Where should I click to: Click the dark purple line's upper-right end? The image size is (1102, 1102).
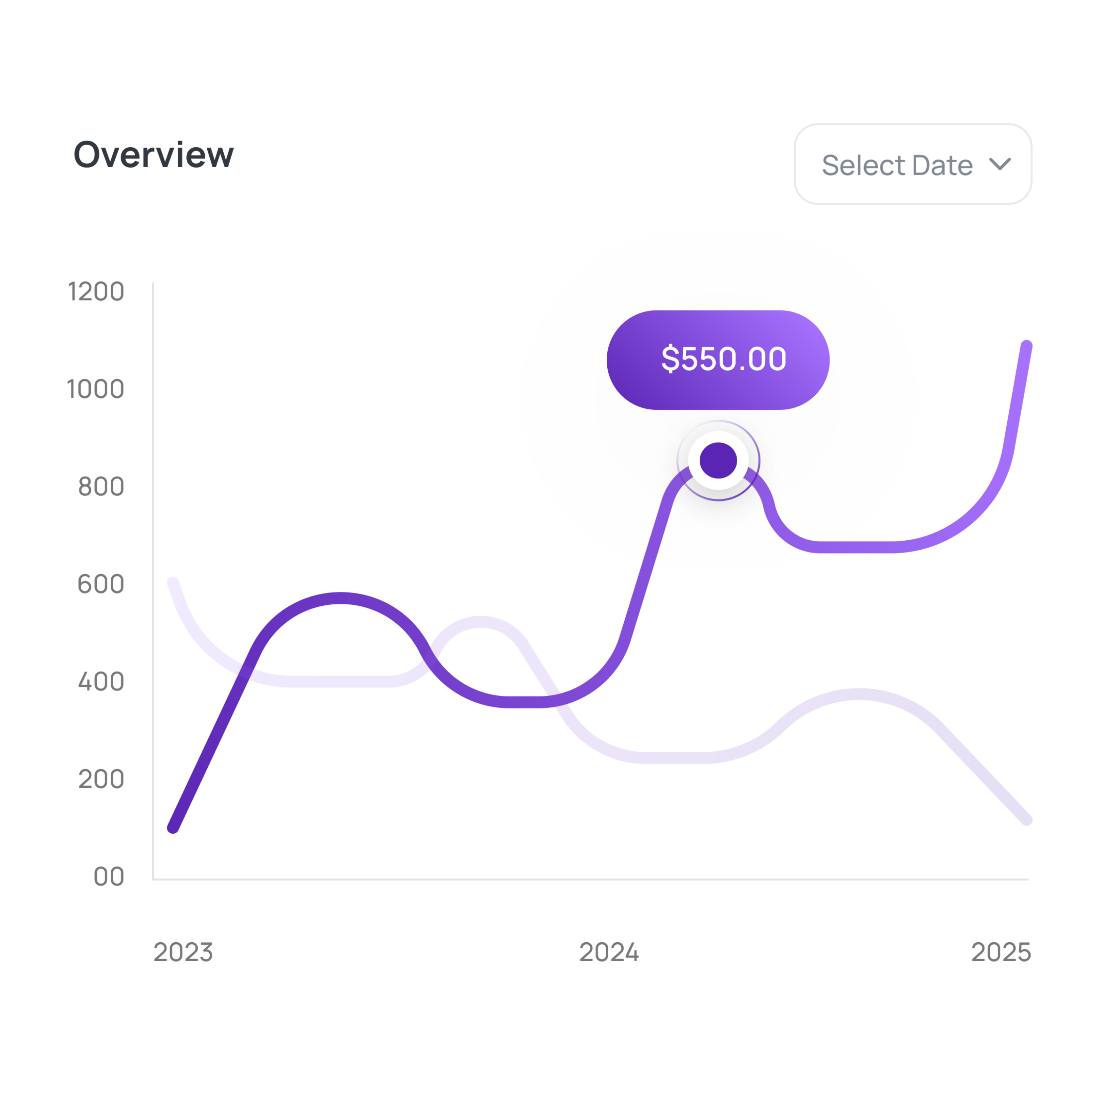(x=1026, y=346)
